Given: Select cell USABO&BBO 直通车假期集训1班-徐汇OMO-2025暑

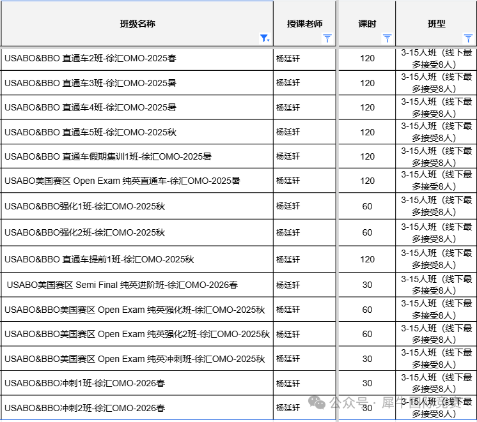Looking at the screenshot, I should click(x=137, y=156).
